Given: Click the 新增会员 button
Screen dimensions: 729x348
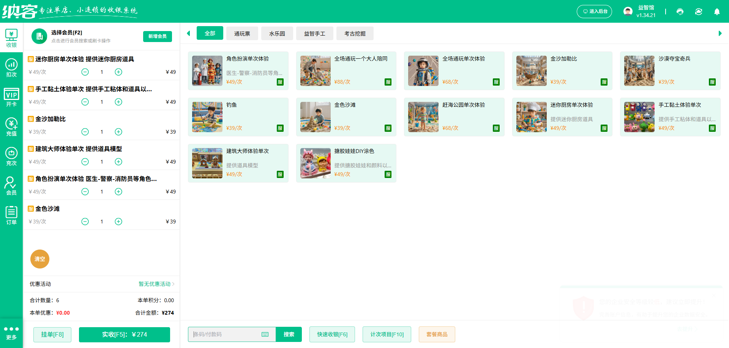Looking at the screenshot, I should pyautogui.click(x=157, y=36).
